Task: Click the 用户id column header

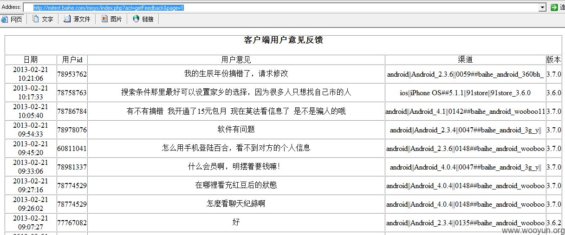Action: [x=72, y=59]
